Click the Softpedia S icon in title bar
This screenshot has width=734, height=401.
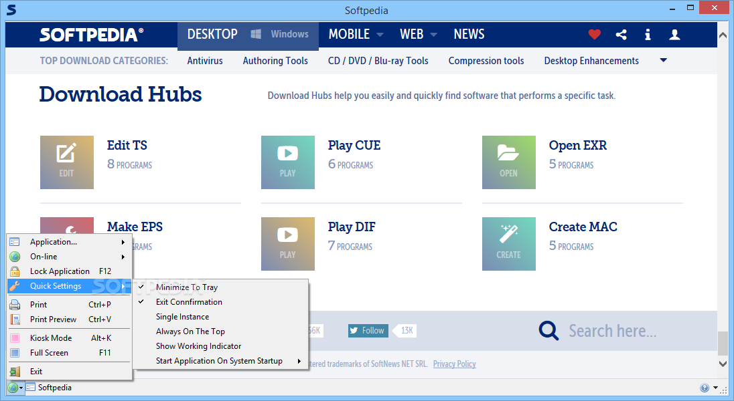click(11, 10)
